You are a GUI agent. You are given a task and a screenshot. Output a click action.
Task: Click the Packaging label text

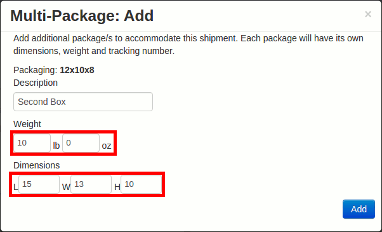[36, 70]
